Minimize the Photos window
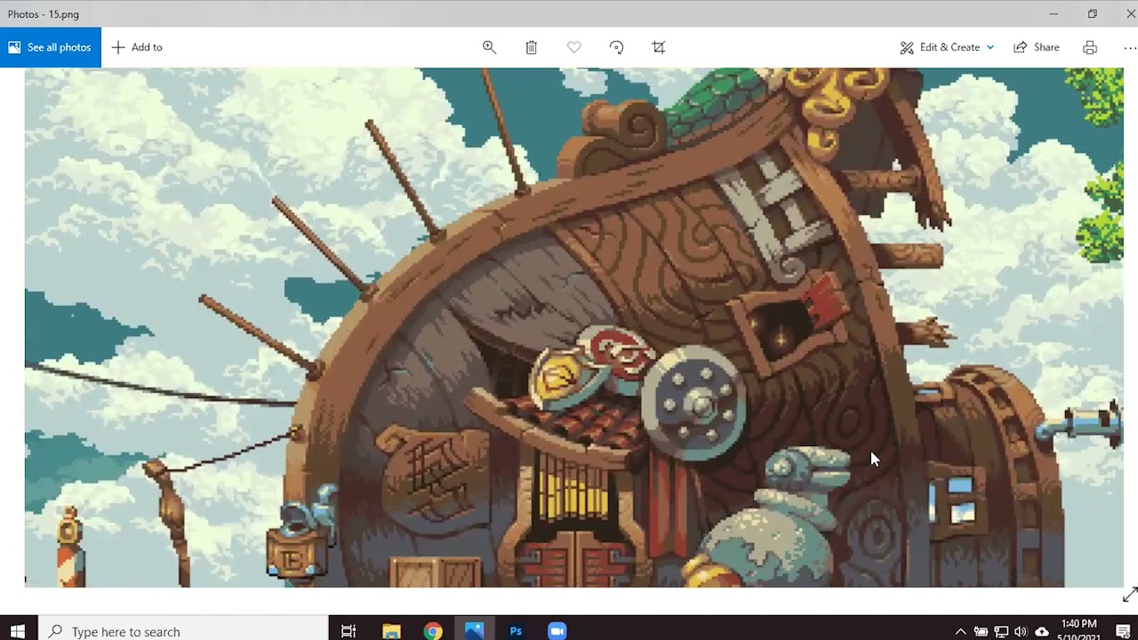This screenshot has height=640, width=1138. point(1054,13)
